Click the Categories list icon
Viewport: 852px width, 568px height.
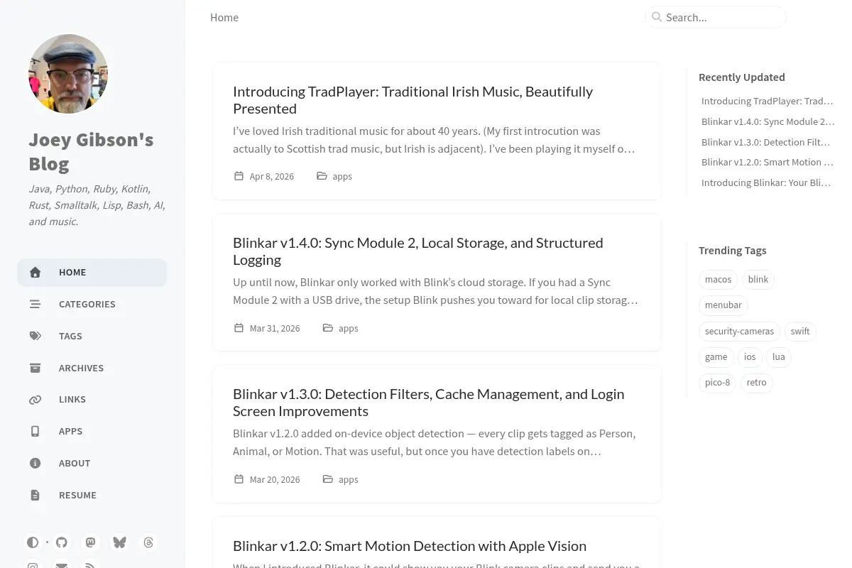point(35,305)
